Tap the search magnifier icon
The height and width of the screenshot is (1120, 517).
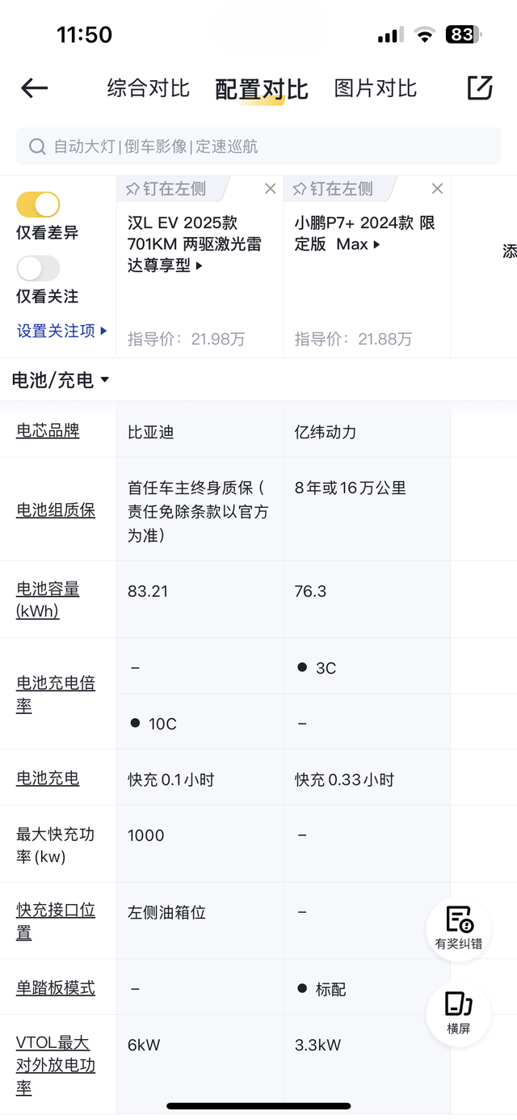click(x=37, y=146)
